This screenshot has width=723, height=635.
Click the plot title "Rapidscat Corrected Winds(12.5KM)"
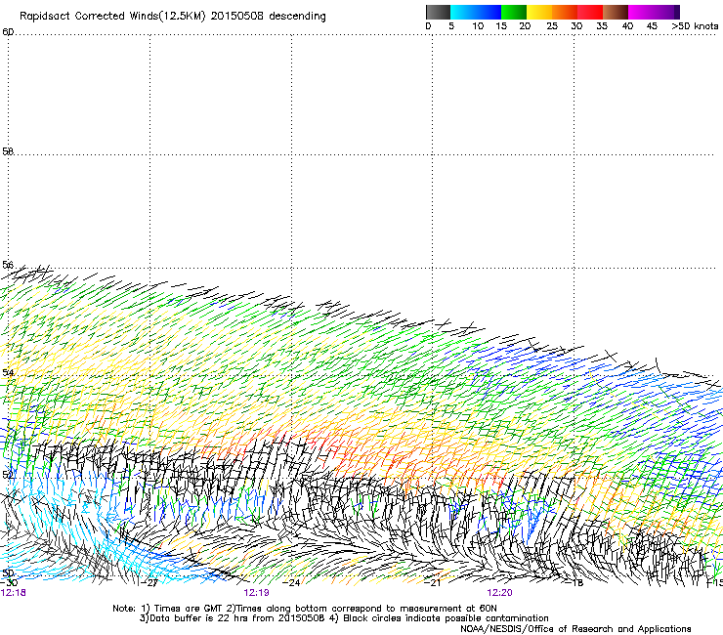coord(112,17)
